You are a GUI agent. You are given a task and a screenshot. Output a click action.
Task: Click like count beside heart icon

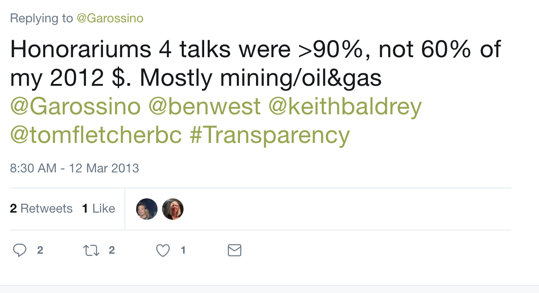coord(183,250)
